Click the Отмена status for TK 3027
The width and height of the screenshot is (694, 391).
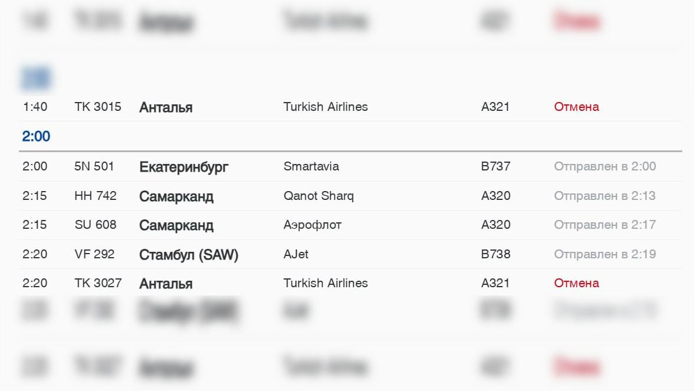click(576, 283)
